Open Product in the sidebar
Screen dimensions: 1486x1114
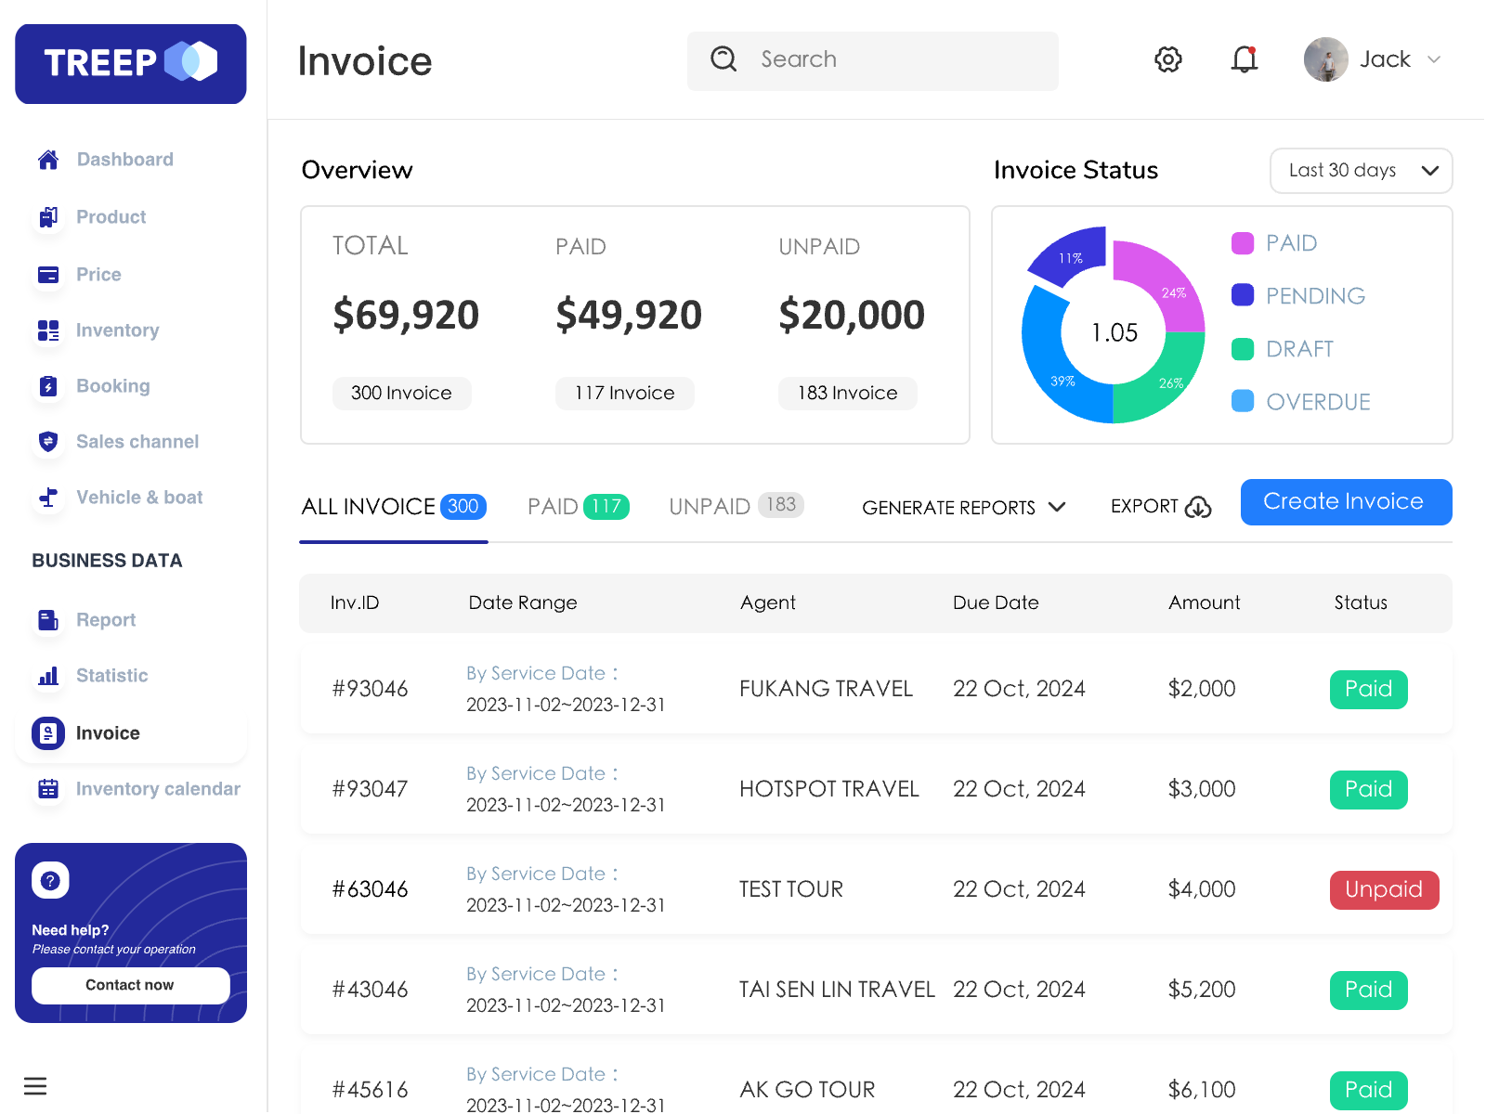tap(111, 217)
